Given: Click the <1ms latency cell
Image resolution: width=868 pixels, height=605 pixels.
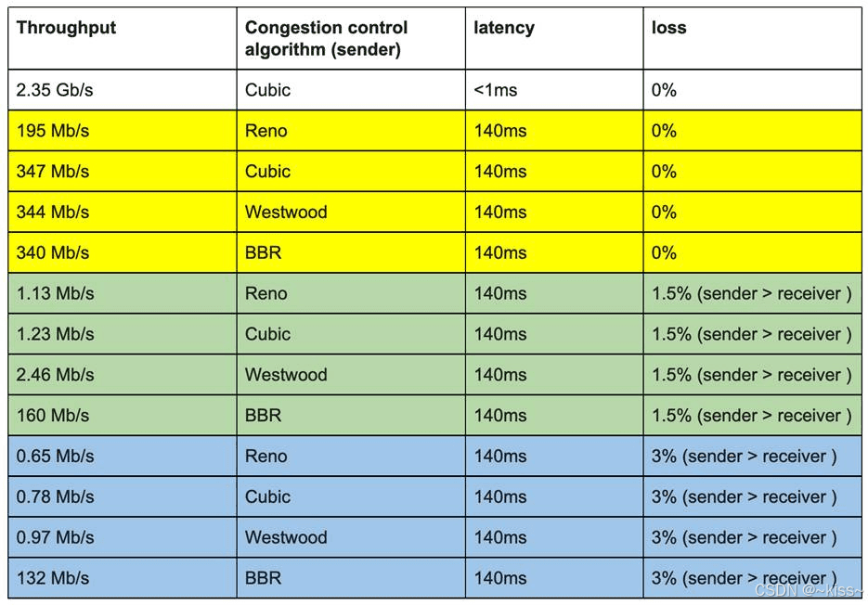Looking at the screenshot, I should pos(554,90).
